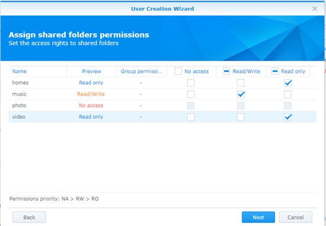This screenshot has height=226, width=326.
Task: Check No access for video folder
Action: [x=191, y=117]
